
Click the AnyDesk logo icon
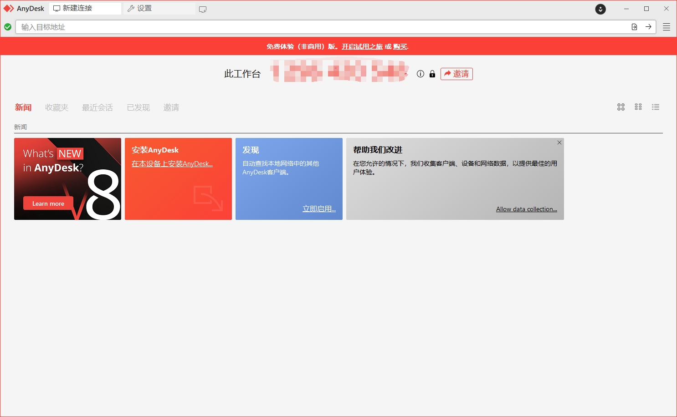click(x=9, y=9)
